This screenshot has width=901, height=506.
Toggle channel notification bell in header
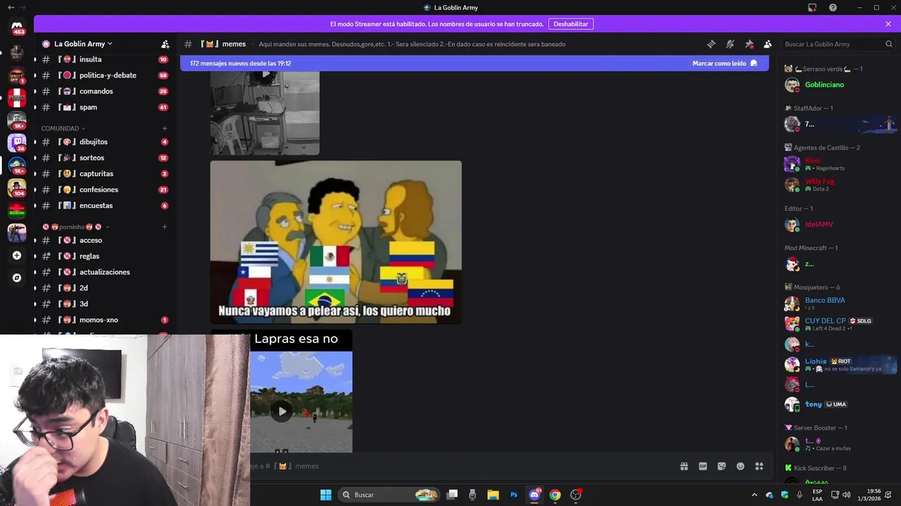(x=730, y=44)
